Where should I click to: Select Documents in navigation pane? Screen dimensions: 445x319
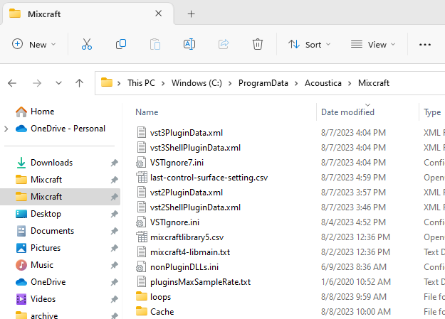52,231
